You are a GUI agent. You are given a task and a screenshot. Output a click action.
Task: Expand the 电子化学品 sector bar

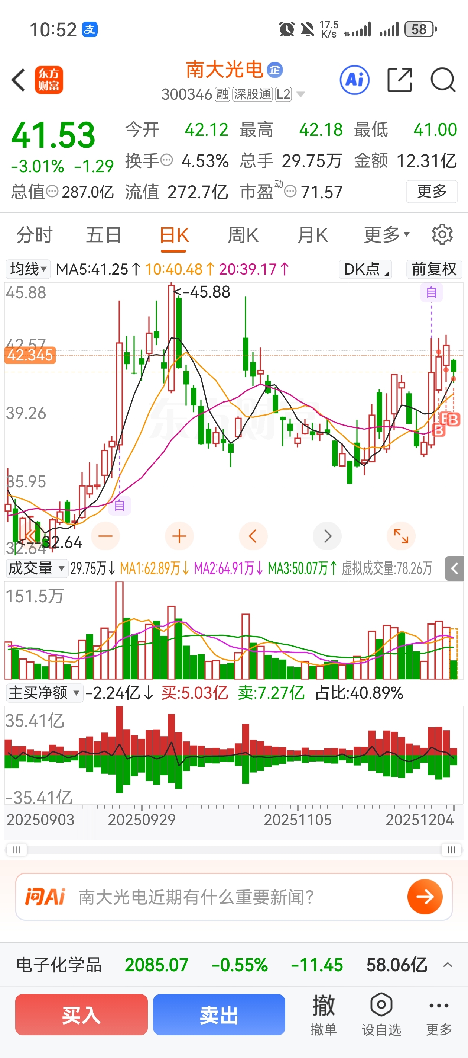[448, 965]
